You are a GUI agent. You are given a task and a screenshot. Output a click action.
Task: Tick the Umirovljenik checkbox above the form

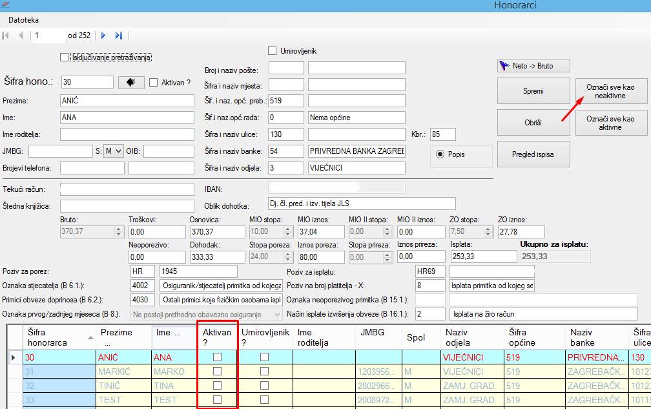tap(272, 50)
